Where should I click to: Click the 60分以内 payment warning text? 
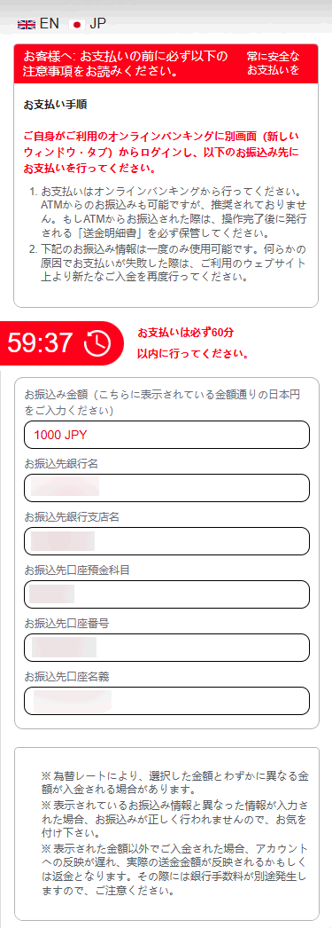[x=192, y=344]
